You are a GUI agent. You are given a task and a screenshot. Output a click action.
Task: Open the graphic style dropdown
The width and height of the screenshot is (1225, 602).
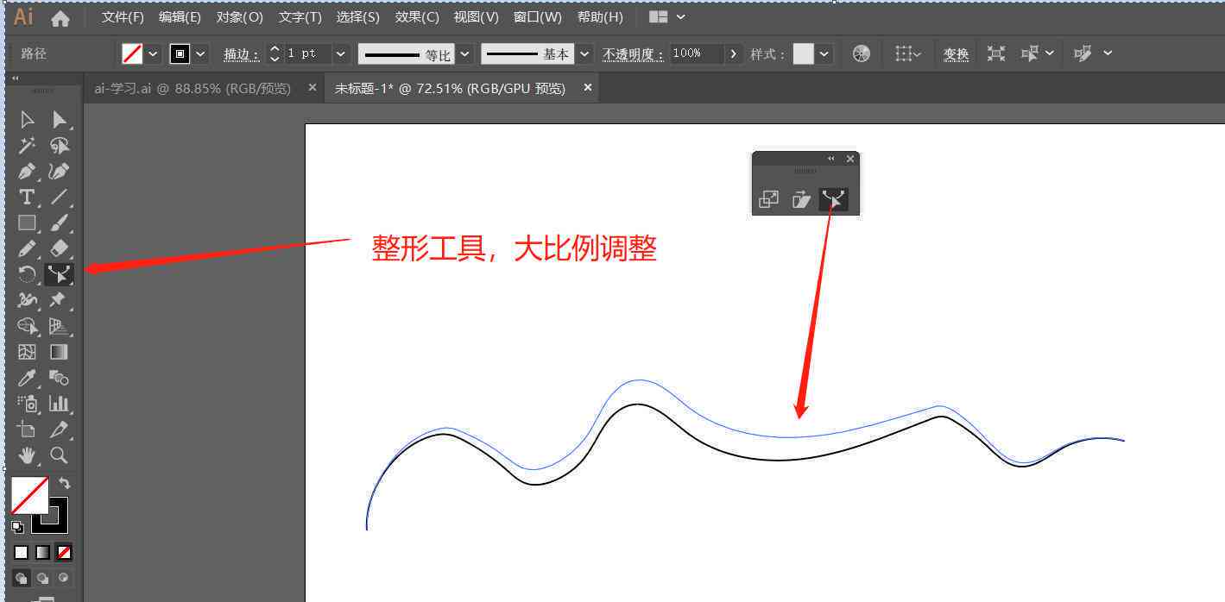click(x=824, y=53)
